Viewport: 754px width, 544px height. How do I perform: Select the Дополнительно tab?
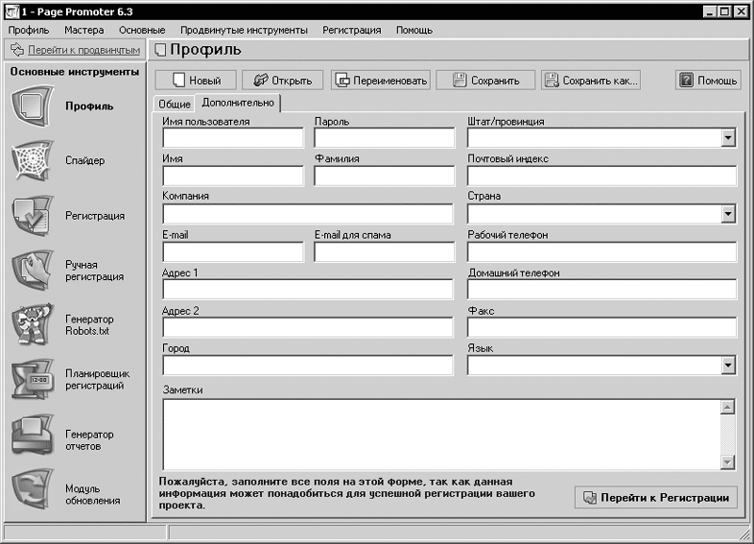click(x=238, y=103)
